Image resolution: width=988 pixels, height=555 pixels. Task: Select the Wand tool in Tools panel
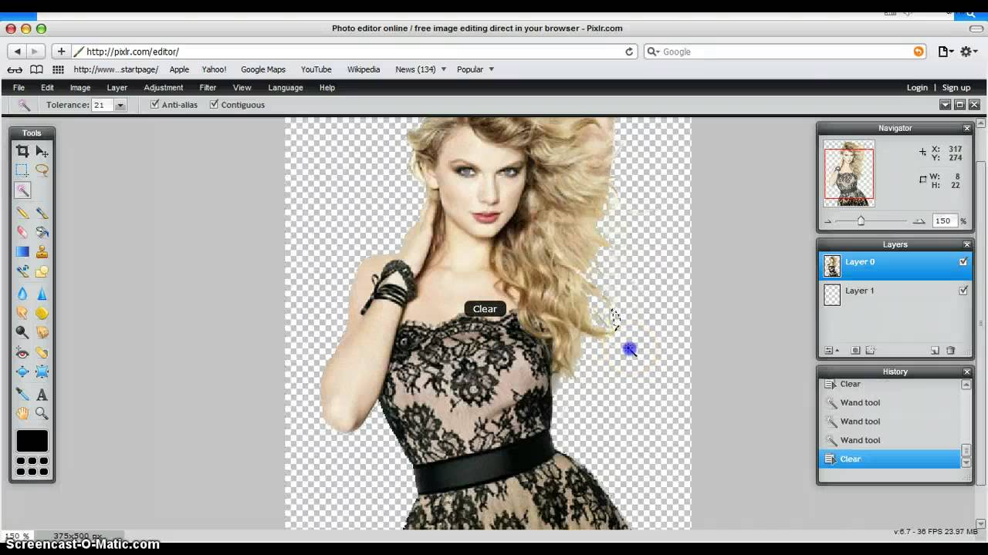[22, 190]
